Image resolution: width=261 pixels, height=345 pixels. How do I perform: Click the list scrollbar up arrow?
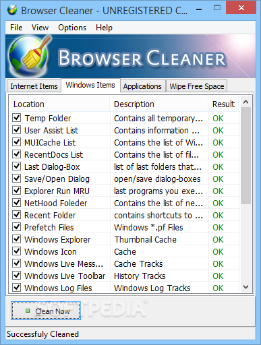point(245,102)
